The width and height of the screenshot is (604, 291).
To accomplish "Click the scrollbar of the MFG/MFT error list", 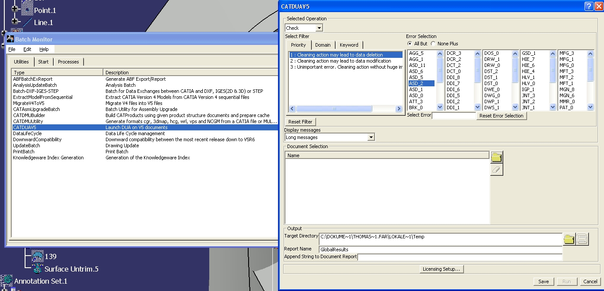I will click(591, 80).
